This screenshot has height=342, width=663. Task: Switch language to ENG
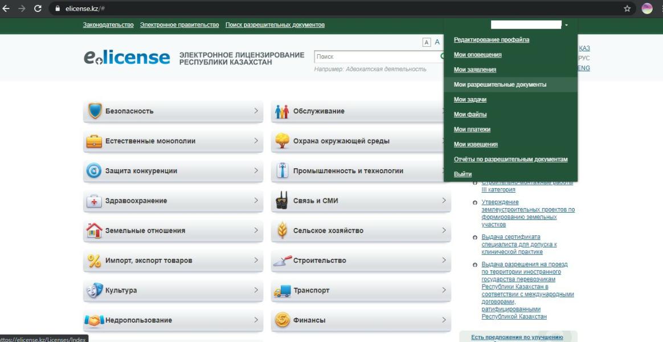(x=583, y=68)
